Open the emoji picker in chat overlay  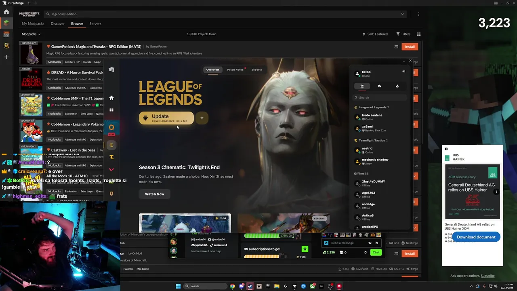coord(377,243)
